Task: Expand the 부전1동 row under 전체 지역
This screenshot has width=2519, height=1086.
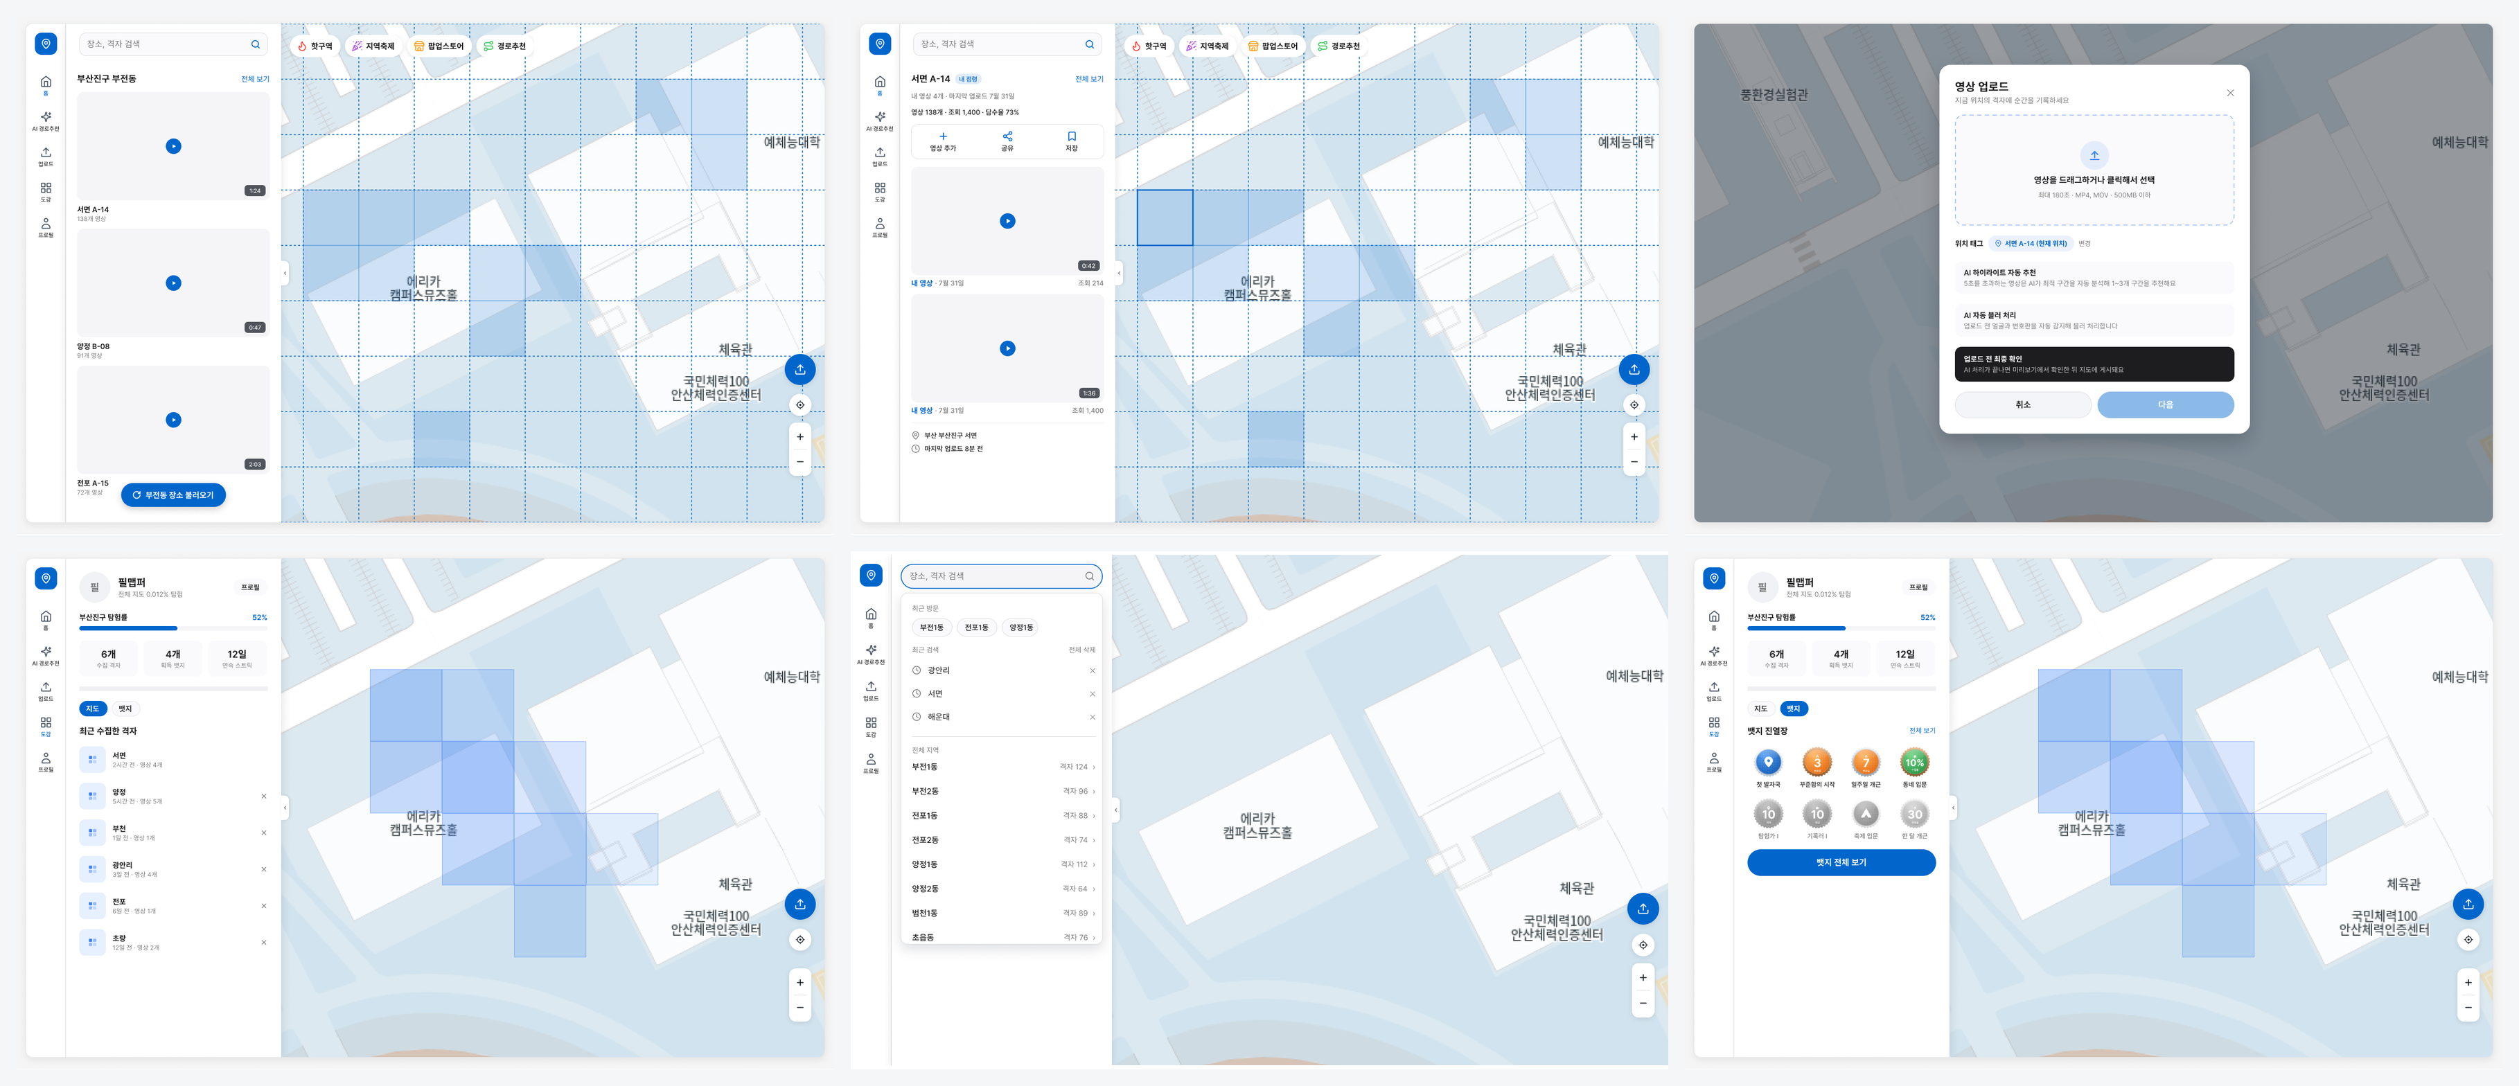Action: [1002, 767]
